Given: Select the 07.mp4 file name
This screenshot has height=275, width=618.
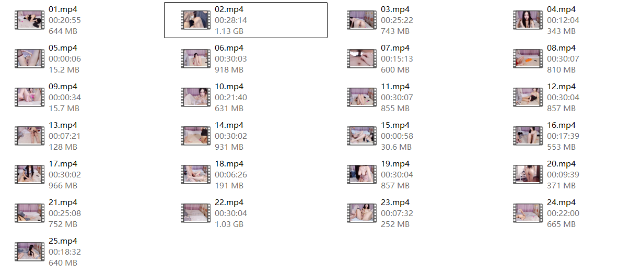Looking at the screenshot, I should tap(395, 48).
